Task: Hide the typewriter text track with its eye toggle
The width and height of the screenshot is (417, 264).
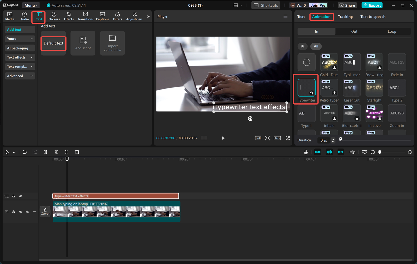Action: [20, 196]
